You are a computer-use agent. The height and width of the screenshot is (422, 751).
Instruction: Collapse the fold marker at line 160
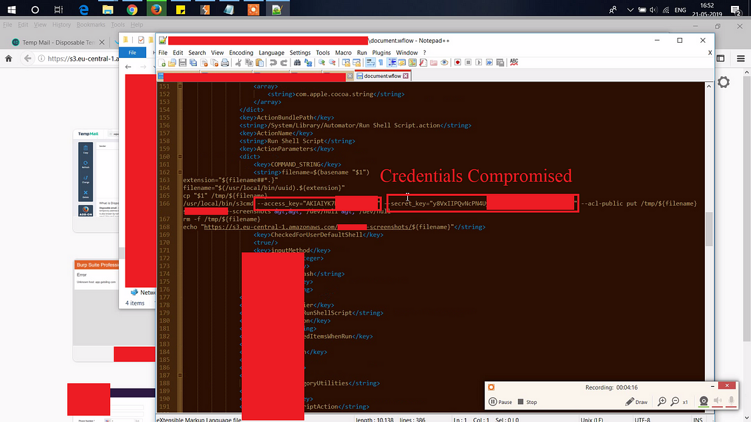point(180,157)
